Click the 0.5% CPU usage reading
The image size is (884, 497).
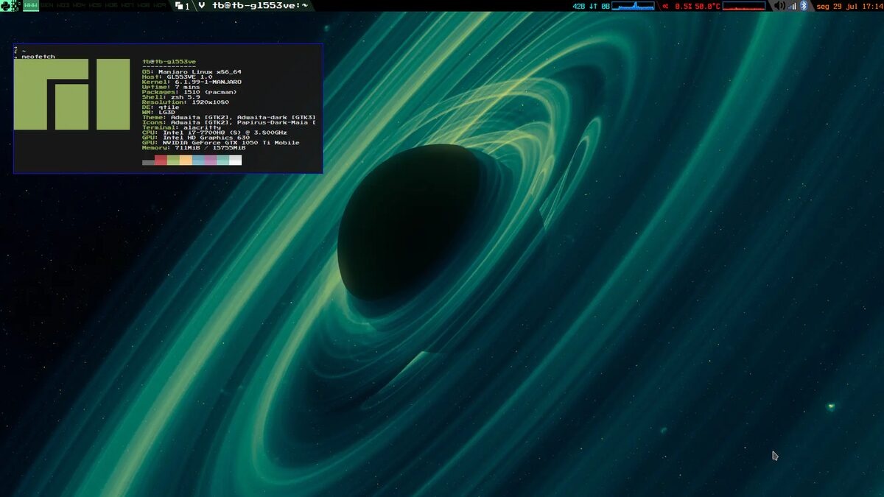click(683, 5)
